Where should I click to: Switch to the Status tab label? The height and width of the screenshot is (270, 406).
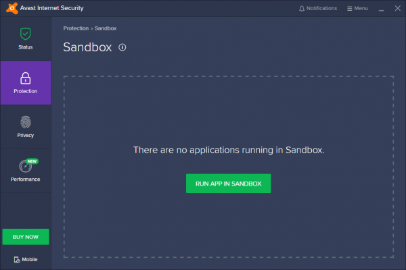[x=26, y=47]
